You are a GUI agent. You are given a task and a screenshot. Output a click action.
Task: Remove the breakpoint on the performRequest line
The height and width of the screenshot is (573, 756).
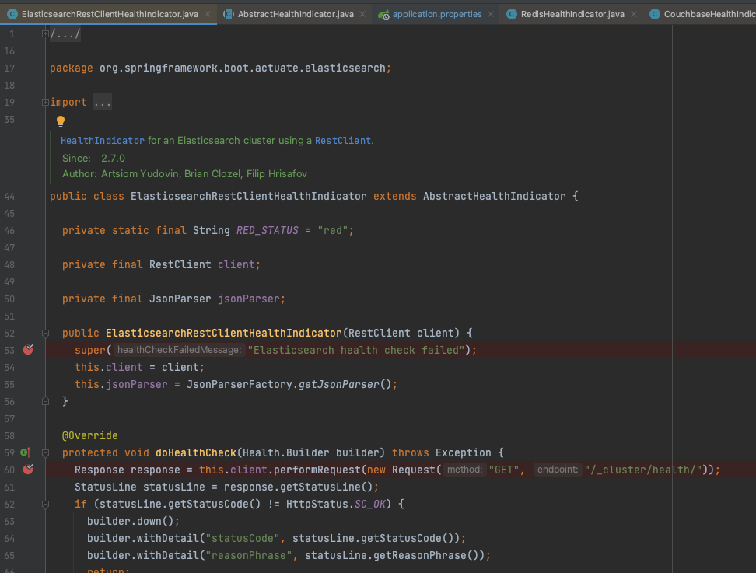pos(28,470)
